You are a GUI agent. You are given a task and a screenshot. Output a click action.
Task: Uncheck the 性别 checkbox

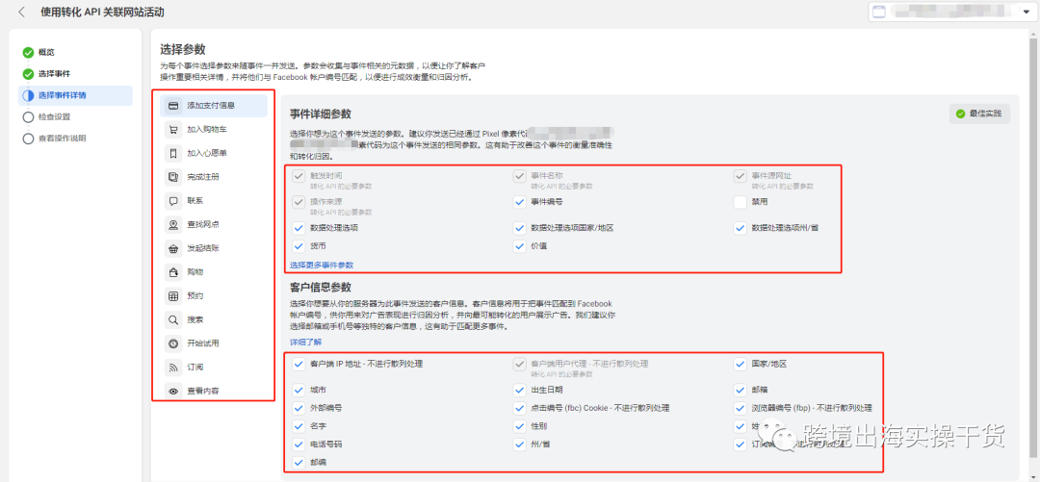[x=519, y=425]
